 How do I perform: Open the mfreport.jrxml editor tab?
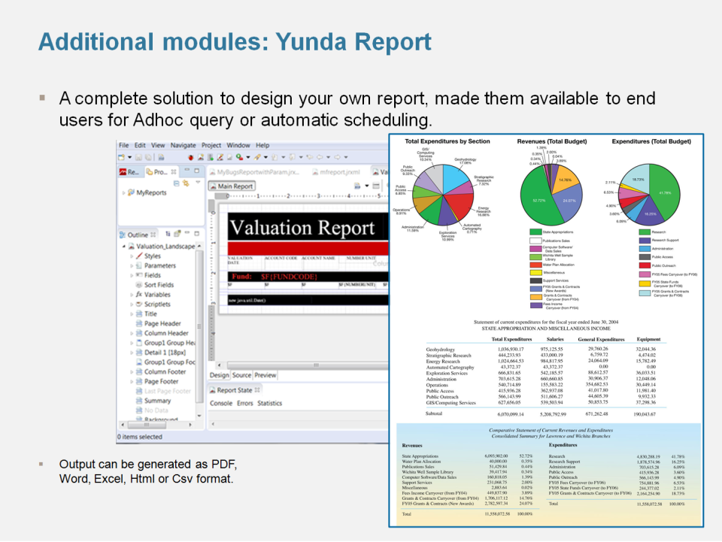click(x=335, y=172)
